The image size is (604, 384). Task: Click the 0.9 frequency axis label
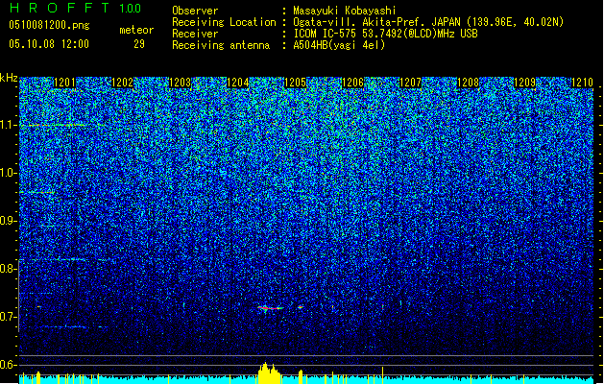point(8,221)
